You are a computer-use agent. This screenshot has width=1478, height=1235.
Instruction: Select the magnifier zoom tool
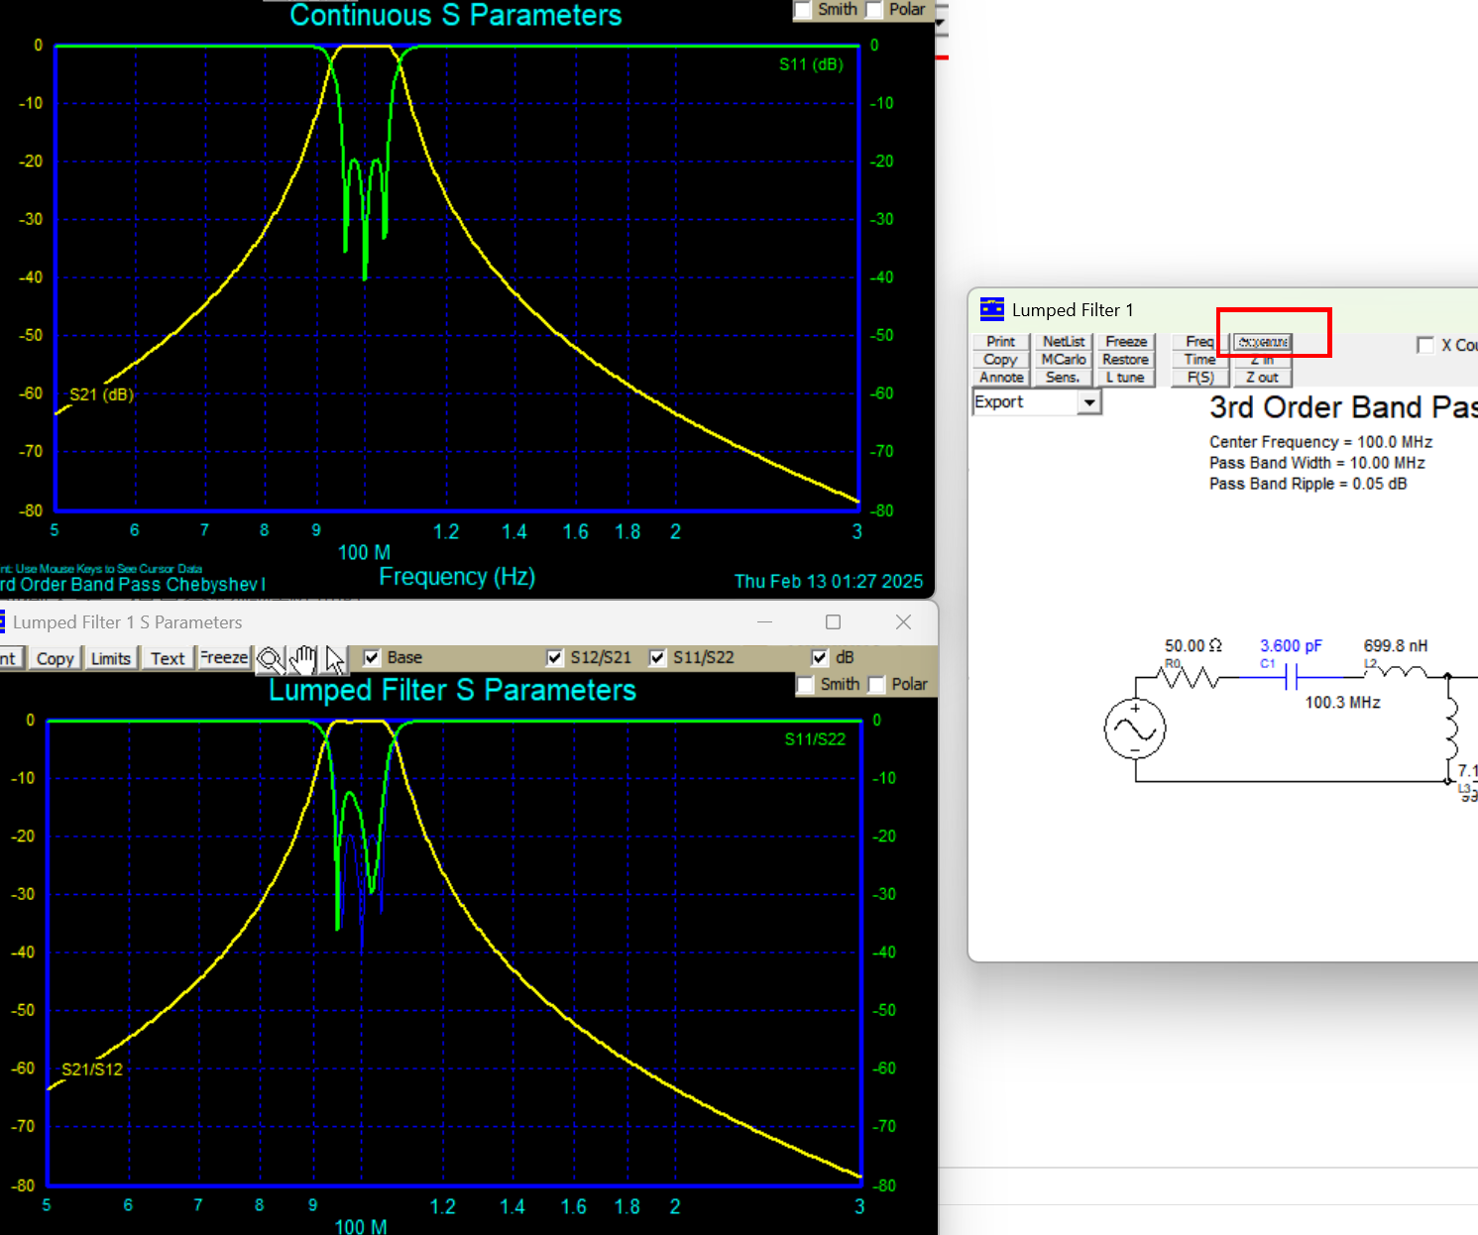(x=270, y=659)
